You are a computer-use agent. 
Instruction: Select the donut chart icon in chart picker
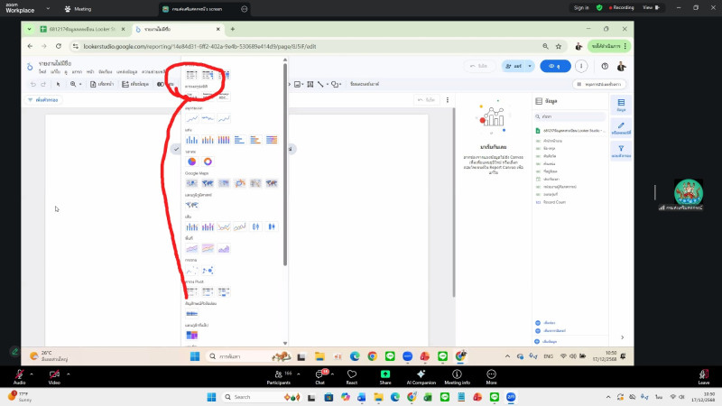coord(207,161)
